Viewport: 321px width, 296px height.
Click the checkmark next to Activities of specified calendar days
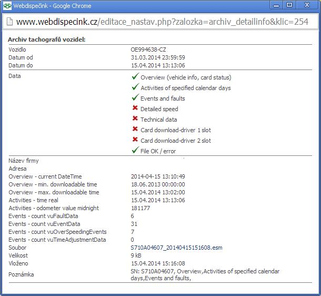point(135,87)
